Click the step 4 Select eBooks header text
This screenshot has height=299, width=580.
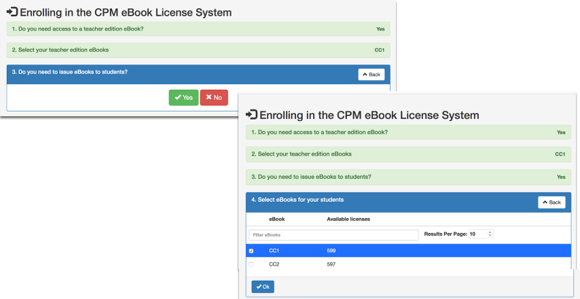pos(297,200)
